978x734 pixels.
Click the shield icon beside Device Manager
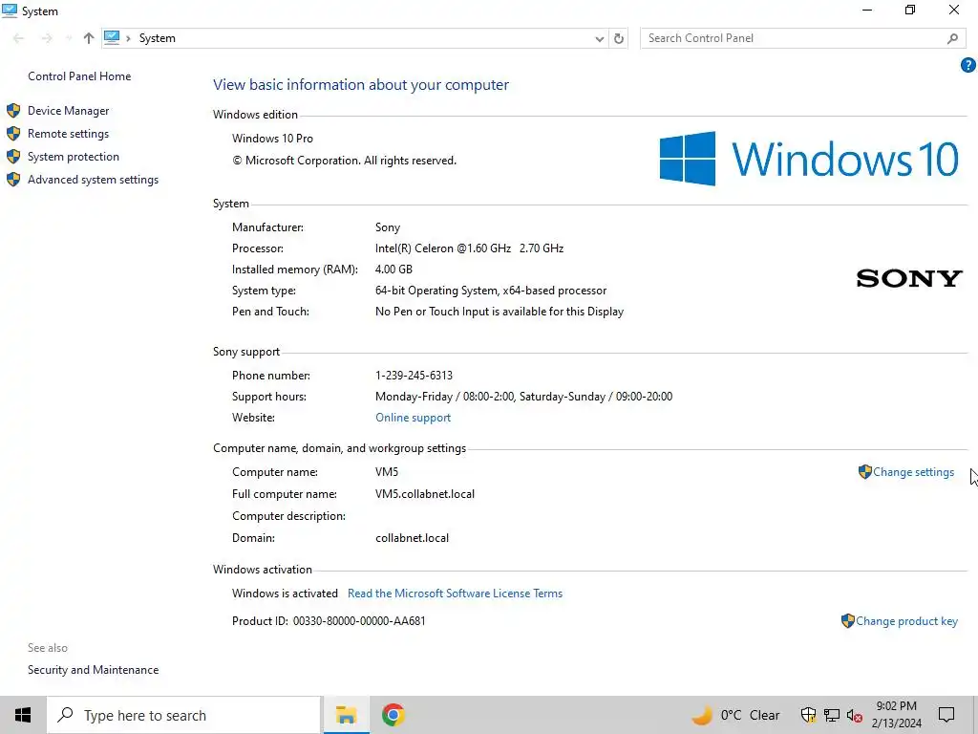coord(13,111)
